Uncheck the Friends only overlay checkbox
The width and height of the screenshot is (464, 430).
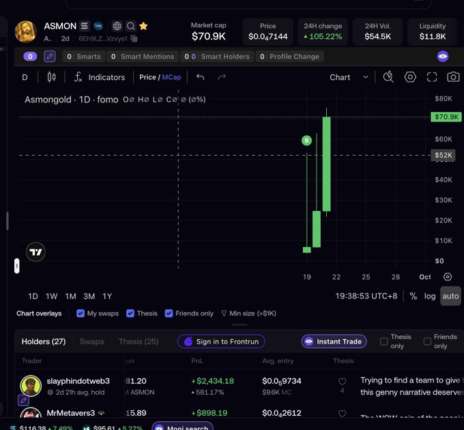[169, 313]
